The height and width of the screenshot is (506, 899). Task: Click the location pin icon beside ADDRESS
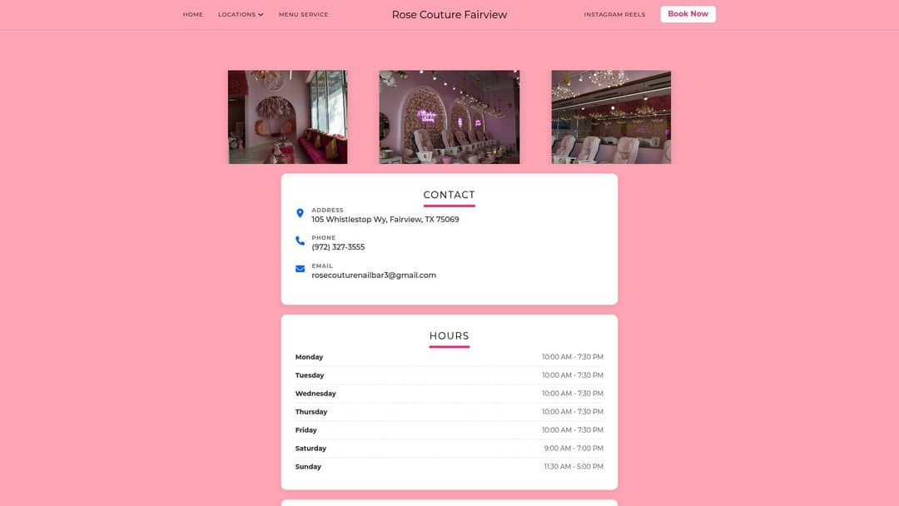pos(300,213)
